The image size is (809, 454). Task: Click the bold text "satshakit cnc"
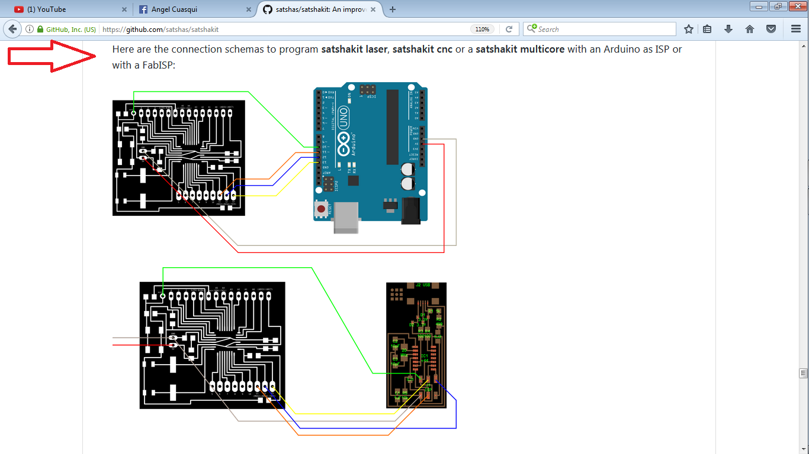coord(422,49)
